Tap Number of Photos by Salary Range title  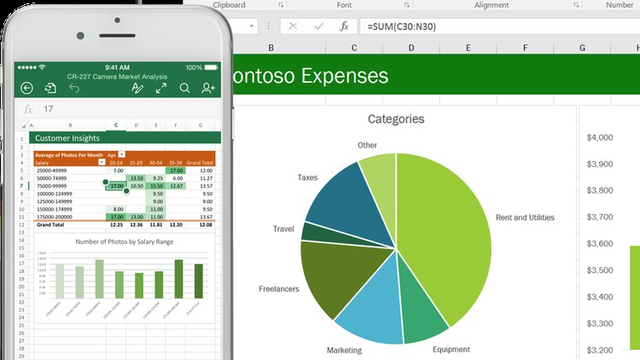(x=125, y=241)
